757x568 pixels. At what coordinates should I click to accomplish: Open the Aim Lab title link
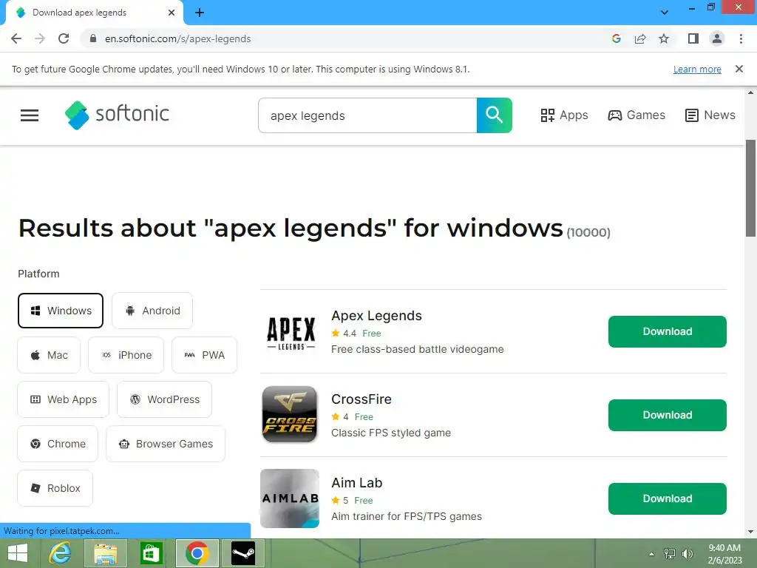coord(357,482)
